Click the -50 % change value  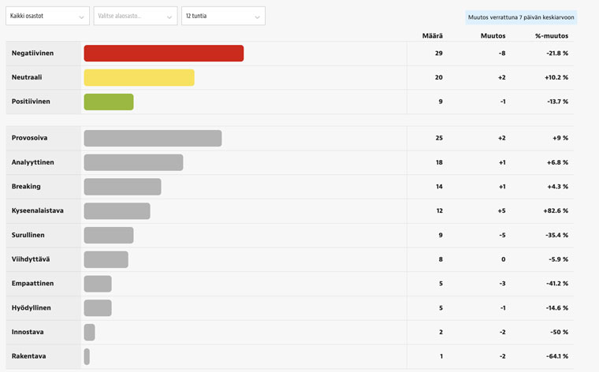(560, 332)
